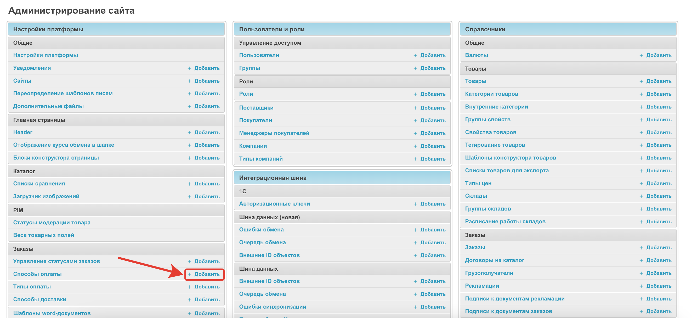The width and height of the screenshot is (692, 318).
Task: Click the plus icon for Категории товаров
Action: [x=641, y=94]
